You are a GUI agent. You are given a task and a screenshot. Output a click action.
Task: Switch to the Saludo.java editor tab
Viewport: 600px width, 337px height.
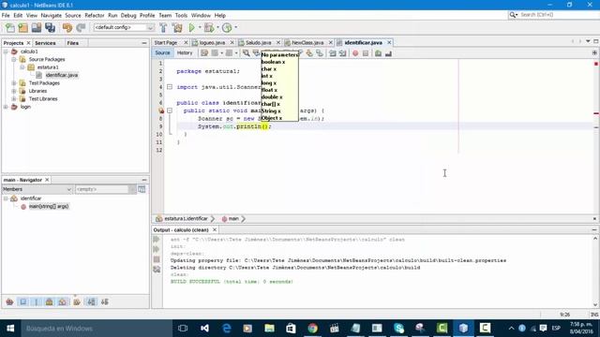(259, 42)
